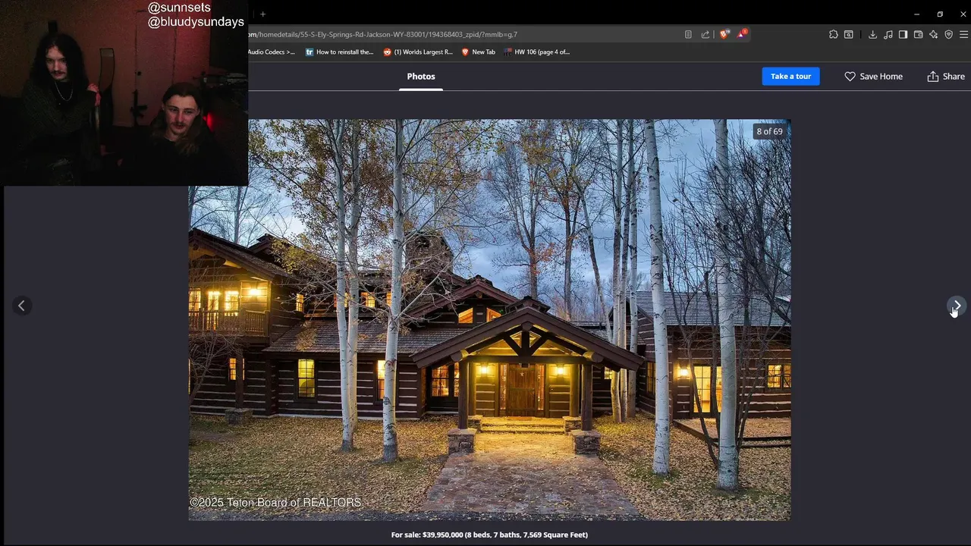Image resolution: width=971 pixels, height=546 pixels.
Task: Open a new tab with plus
Action: pos(262,14)
